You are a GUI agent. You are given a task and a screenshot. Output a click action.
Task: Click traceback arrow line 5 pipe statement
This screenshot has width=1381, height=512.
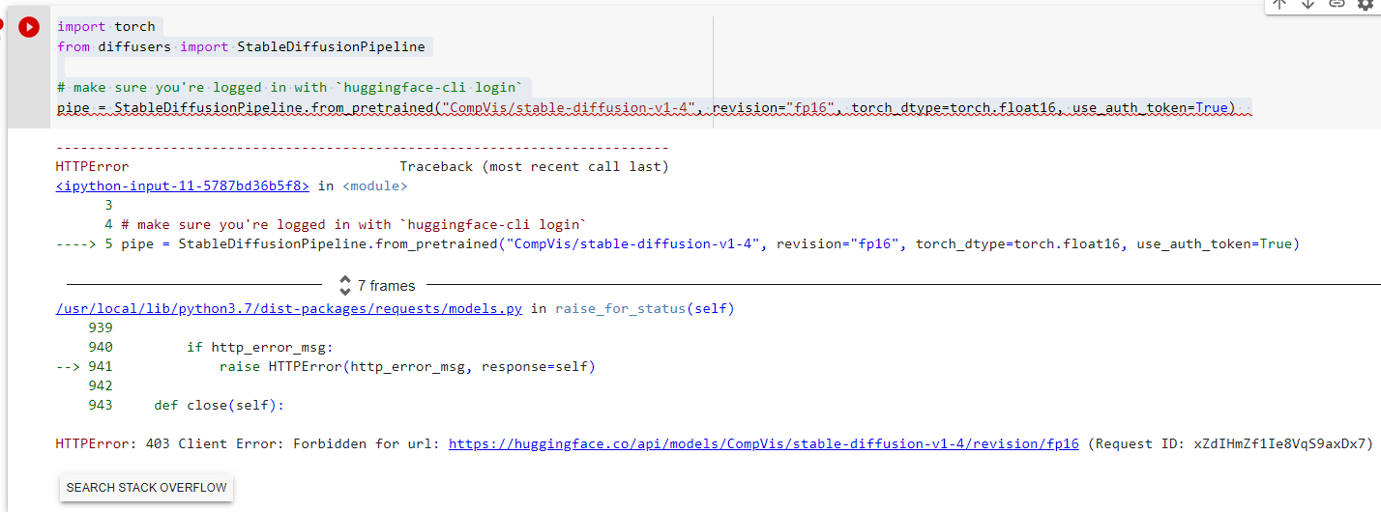coord(677,243)
